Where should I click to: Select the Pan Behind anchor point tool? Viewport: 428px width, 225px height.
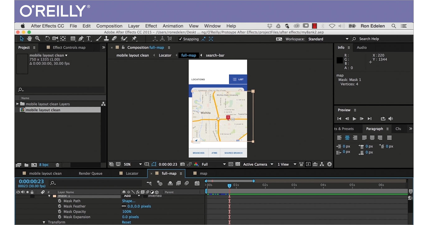coord(63,39)
